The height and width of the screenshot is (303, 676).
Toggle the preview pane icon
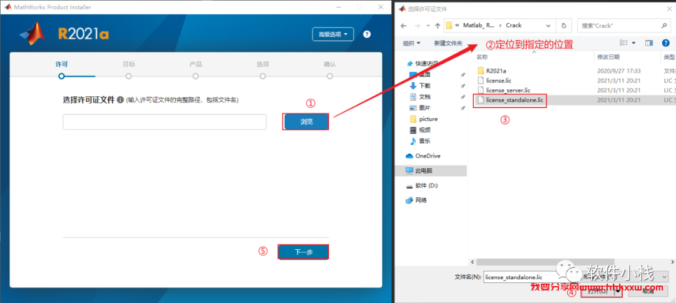649,43
